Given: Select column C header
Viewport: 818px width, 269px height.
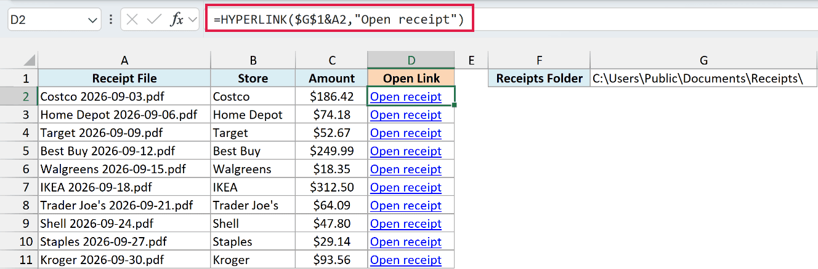Looking at the screenshot, I should [x=331, y=60].
